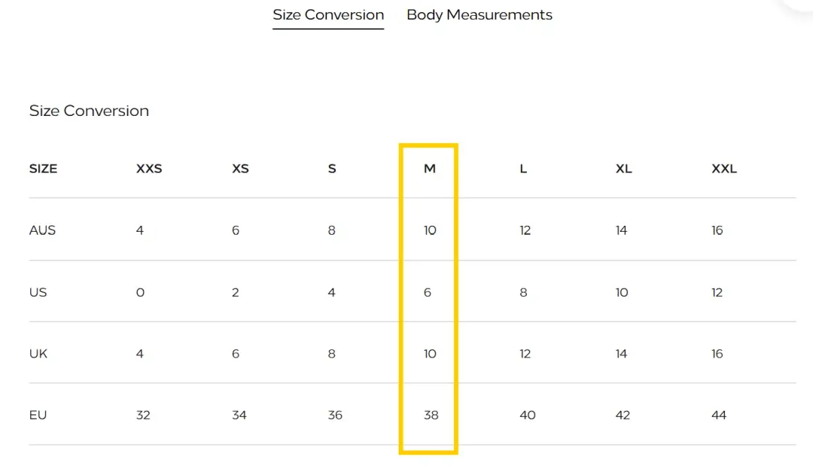Click the highlighted M size column header
Image resolution: width=813 pixels, height=466 pixels.
pos(429,169)
